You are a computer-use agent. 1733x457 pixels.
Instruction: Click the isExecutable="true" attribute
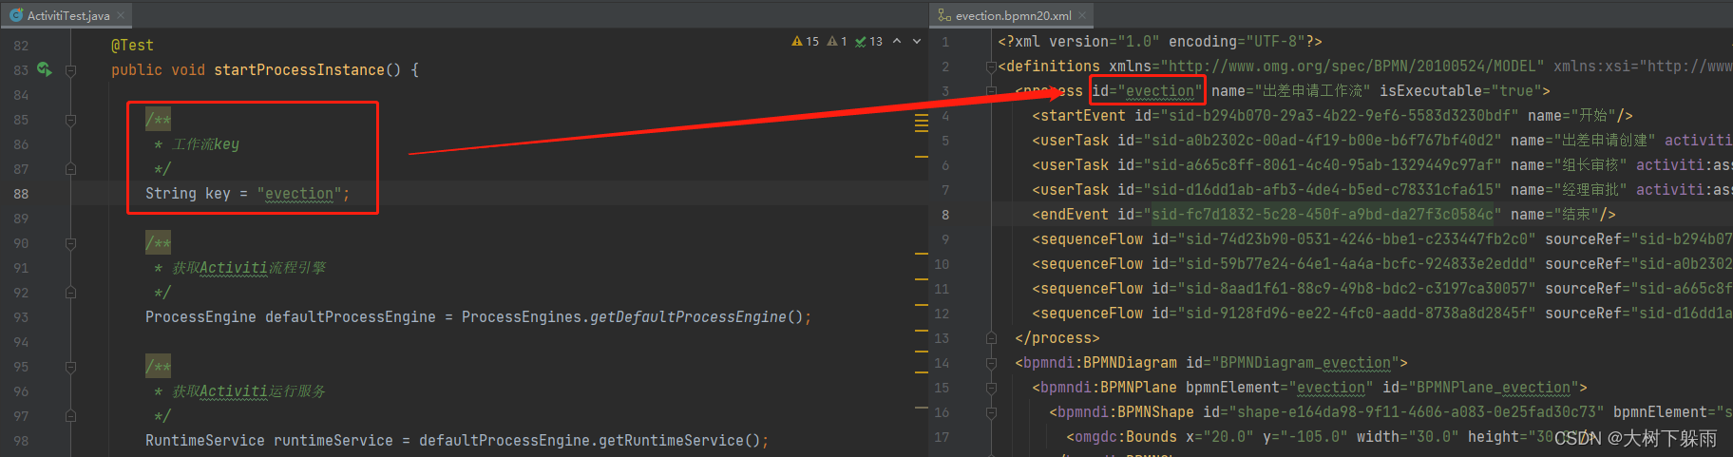pos(1460,91)
